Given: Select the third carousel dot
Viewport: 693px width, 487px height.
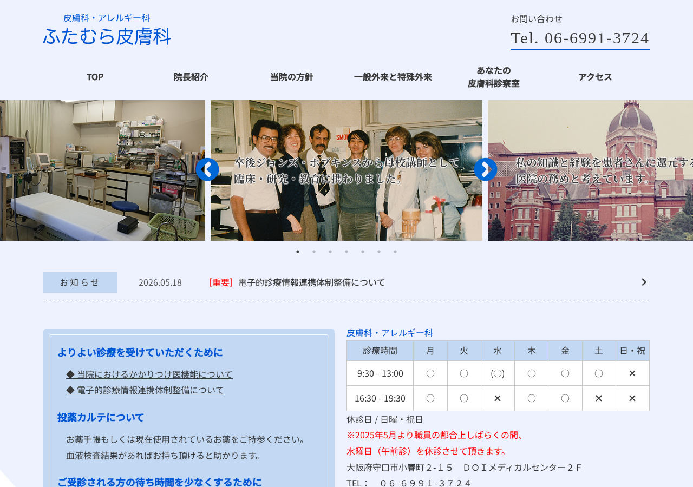Looking at the screenshot, I should pos(330,252).
